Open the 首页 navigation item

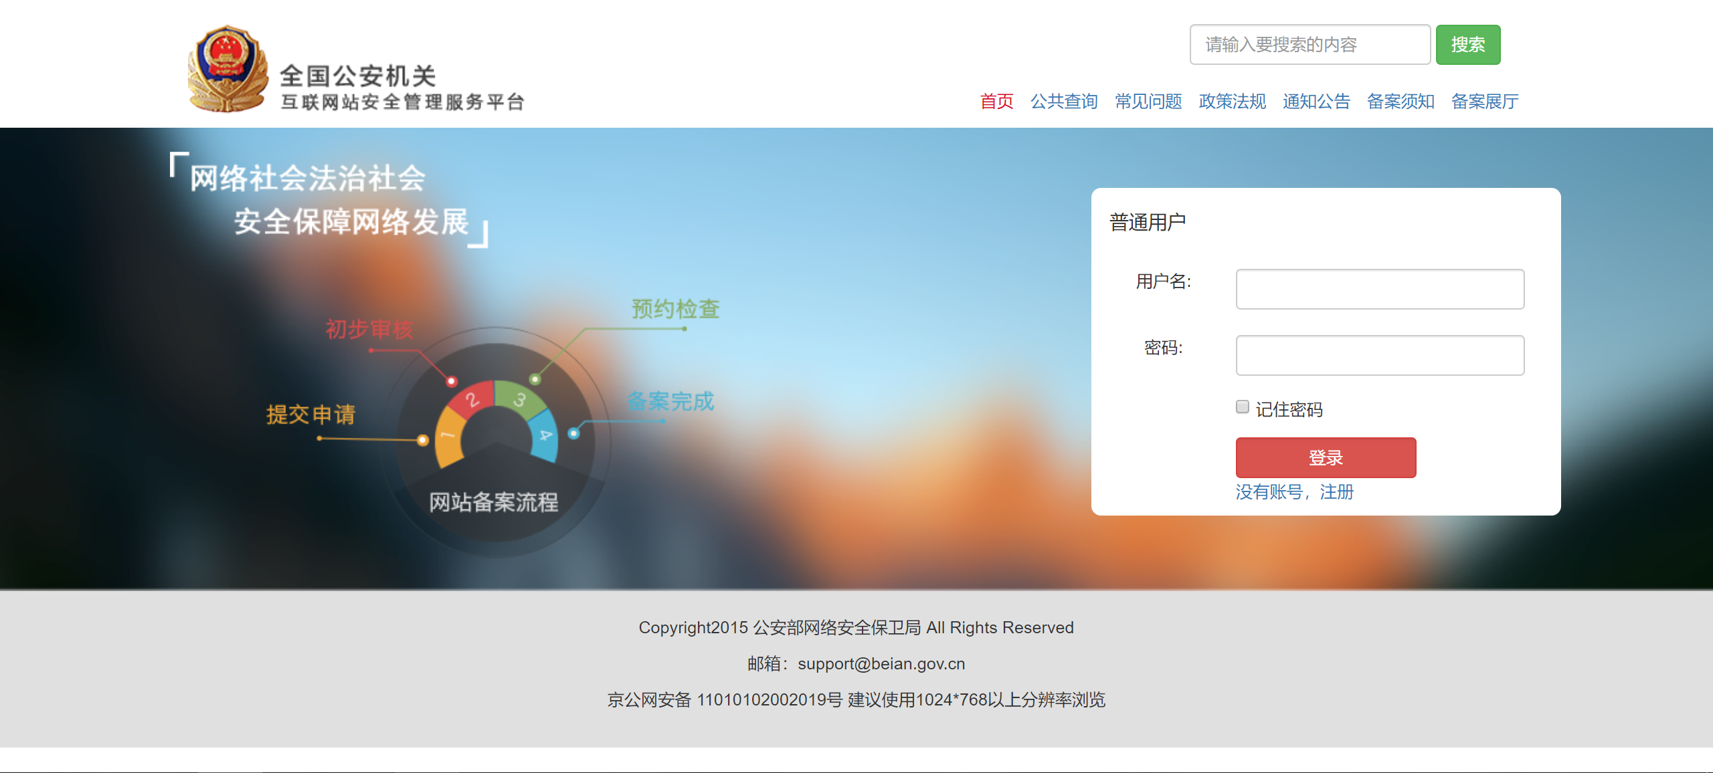click(x=996, y=102)
